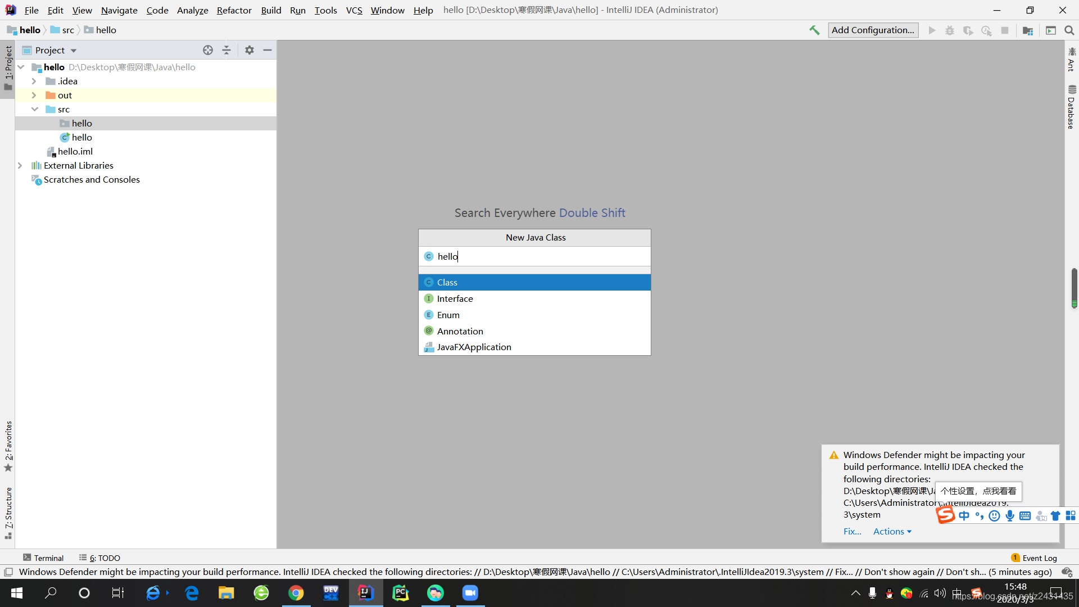Toggle Sogou Chinese/English input mode
Screen dimensions: 1079x607
(964, 516)
